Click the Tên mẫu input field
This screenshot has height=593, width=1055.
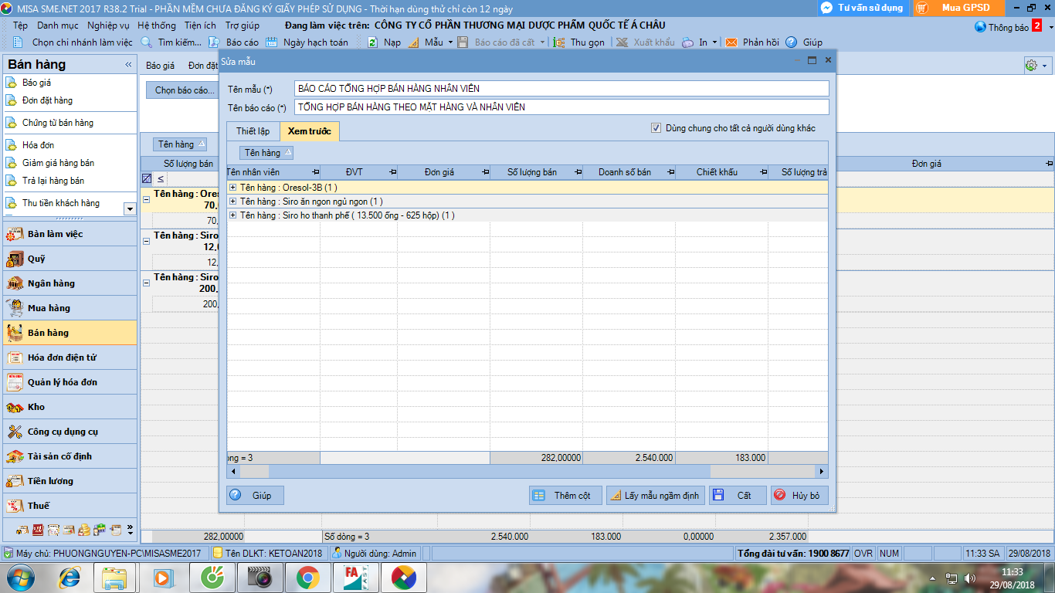tap(561, 89)
